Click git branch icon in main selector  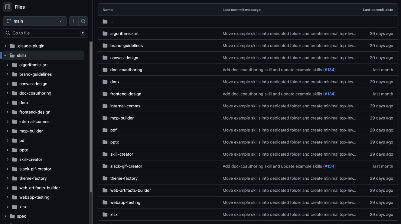9,21
